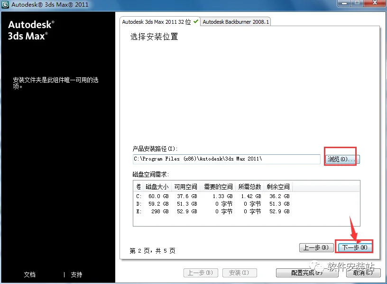Click the 磁盘空间需求 label

pos(150,174)
